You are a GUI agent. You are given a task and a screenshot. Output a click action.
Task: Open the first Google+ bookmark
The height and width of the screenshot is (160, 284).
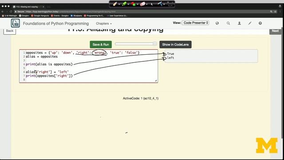(24, 16)
